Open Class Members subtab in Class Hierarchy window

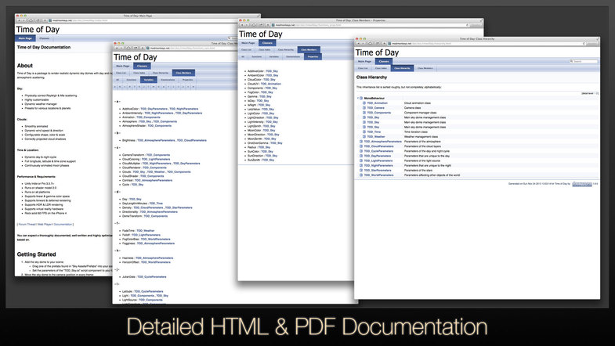point(425,68)
